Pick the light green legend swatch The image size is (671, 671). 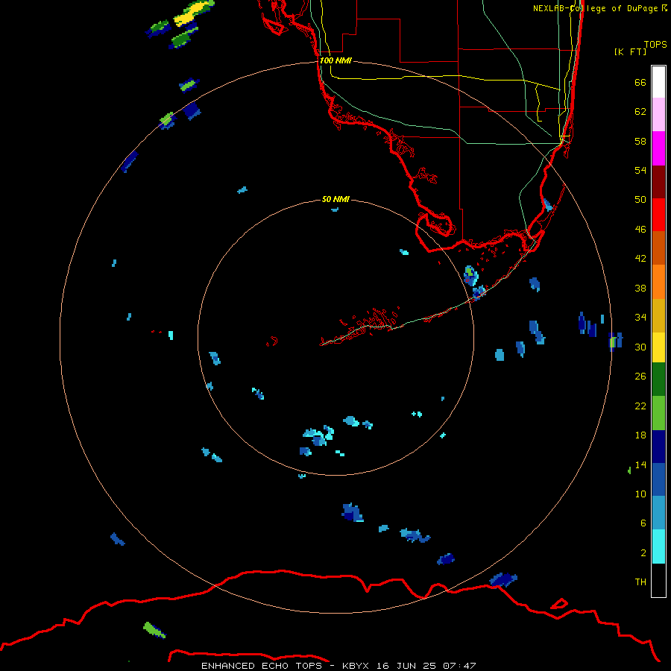coord(658,412)
